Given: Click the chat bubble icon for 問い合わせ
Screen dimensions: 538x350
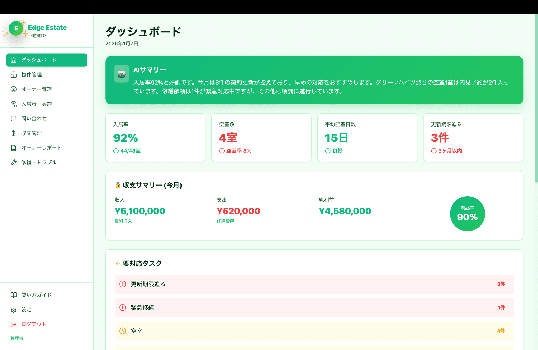Looking at the screenshot, I should [x=13, y=119].
